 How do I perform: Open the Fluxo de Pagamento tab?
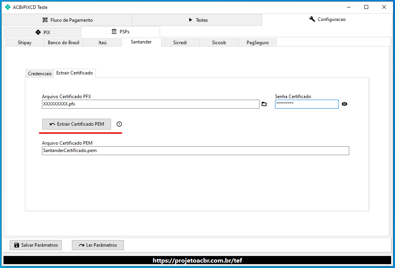68,20
